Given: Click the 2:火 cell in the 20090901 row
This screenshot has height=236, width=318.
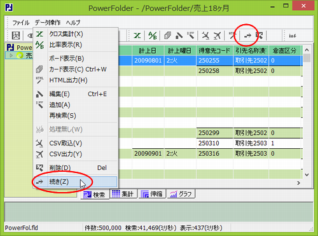Looking at the screenshot, I should point(180,153).
